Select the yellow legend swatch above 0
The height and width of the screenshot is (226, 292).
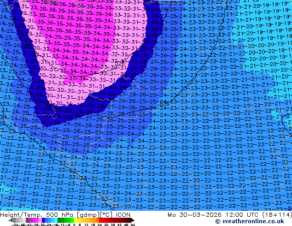point(76,220)
